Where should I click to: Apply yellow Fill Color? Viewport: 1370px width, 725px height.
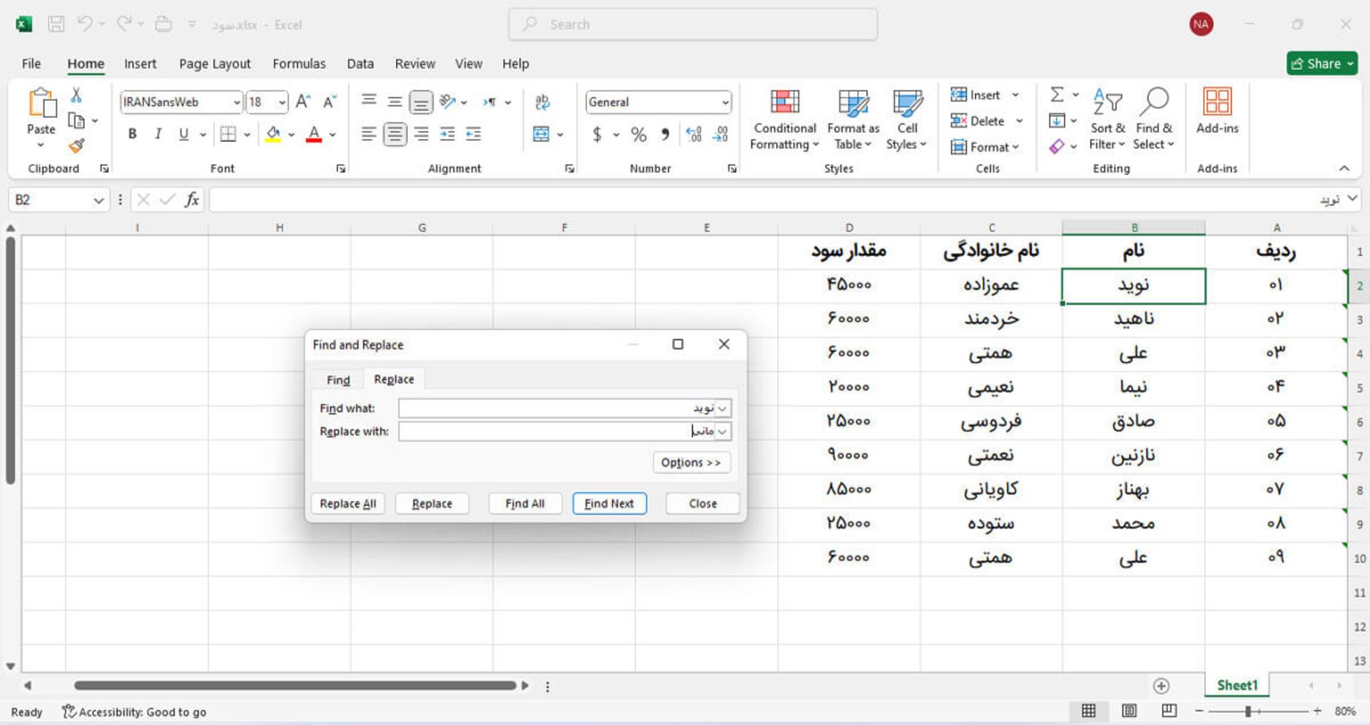click(x=273, y=134)
